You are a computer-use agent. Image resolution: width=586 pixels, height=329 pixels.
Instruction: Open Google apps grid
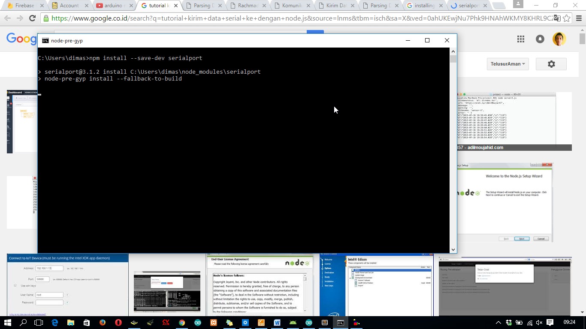[x=521, y=39]
